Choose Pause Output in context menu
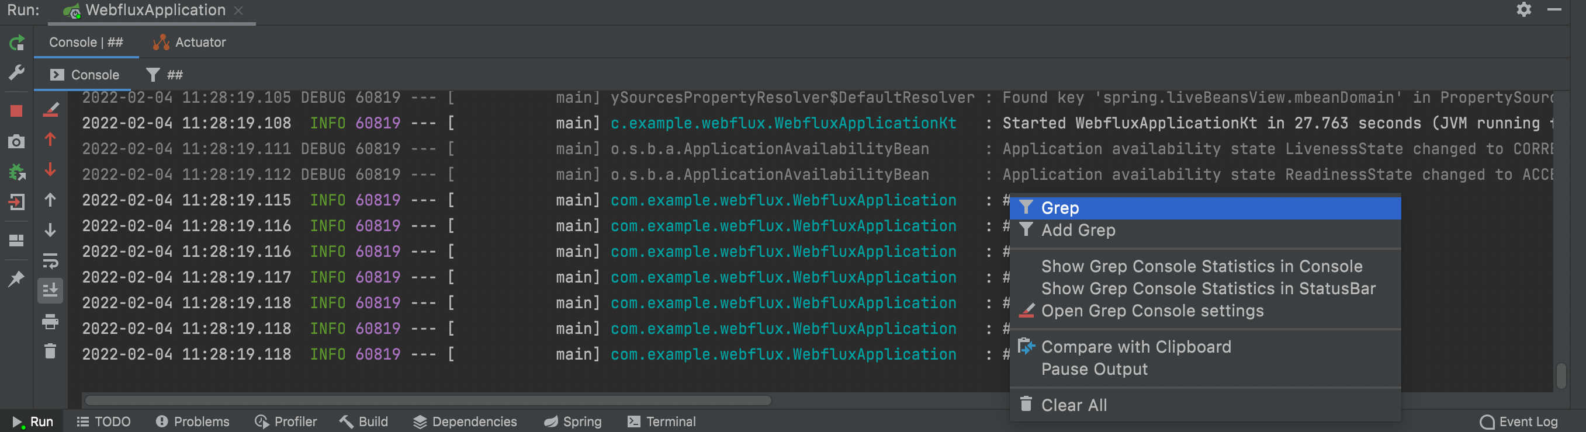The width and height of the screenshot is (1586, 432). pos(1205,369)
